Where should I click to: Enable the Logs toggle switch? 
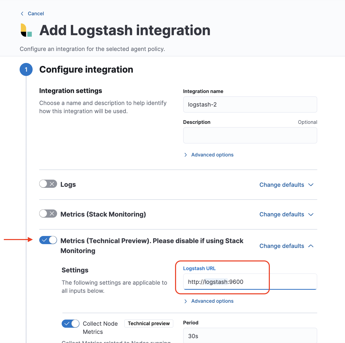point(48,184)
